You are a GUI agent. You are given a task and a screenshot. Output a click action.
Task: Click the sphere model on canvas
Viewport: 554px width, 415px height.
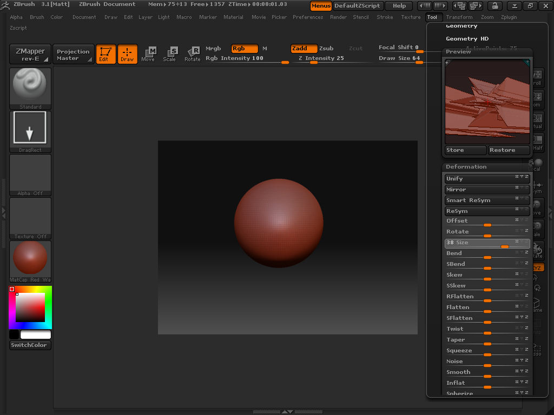279,223
